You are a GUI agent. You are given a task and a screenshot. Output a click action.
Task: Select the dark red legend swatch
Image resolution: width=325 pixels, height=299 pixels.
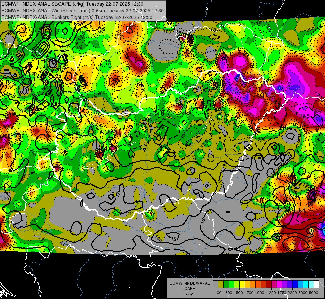click(269, 284)
